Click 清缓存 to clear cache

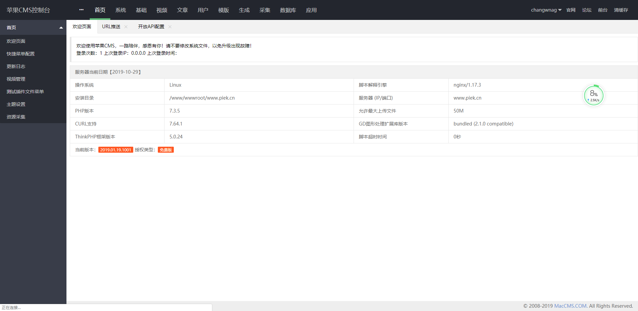point(621,10)
